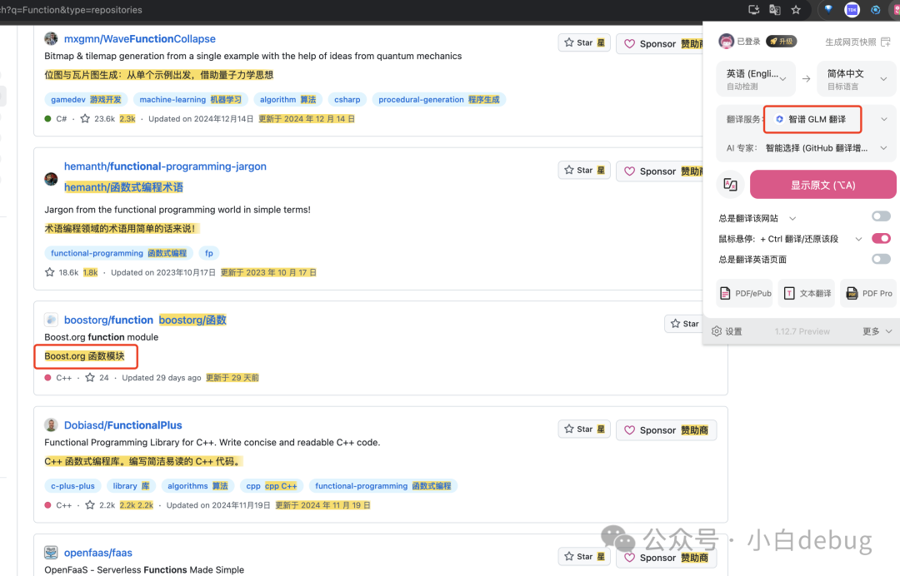Open the TDK extension in the toolbar
Image resolution: width=900 pixels, height=576 pixels.
(852, 10)
